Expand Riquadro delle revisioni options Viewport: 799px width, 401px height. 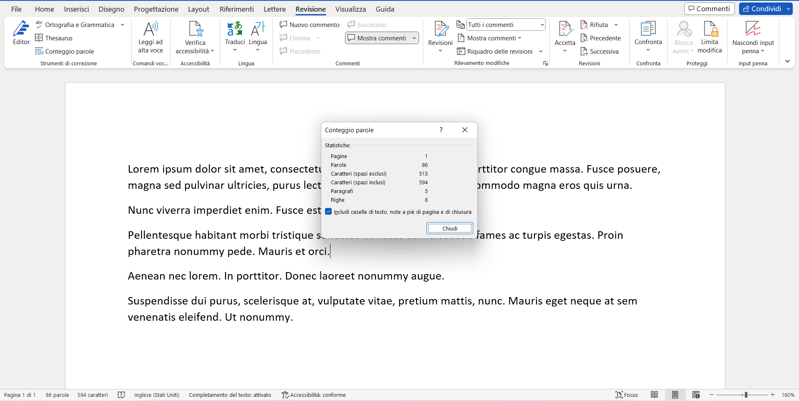coord(541,51)
